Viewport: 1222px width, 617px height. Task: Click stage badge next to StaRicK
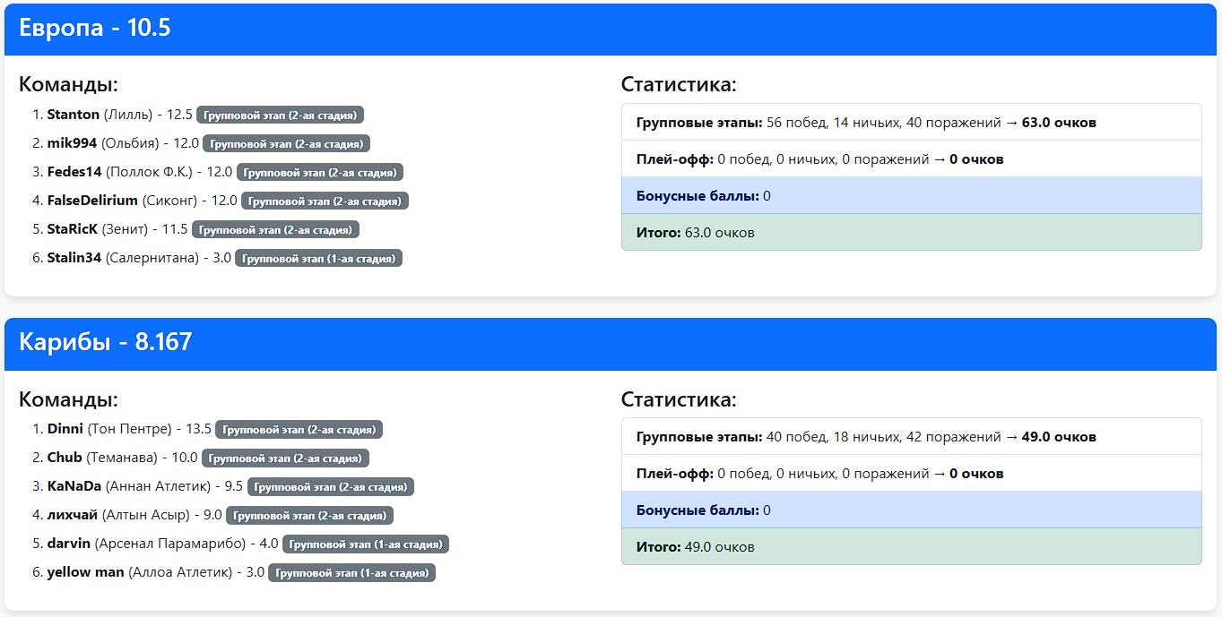coord(276,229)
